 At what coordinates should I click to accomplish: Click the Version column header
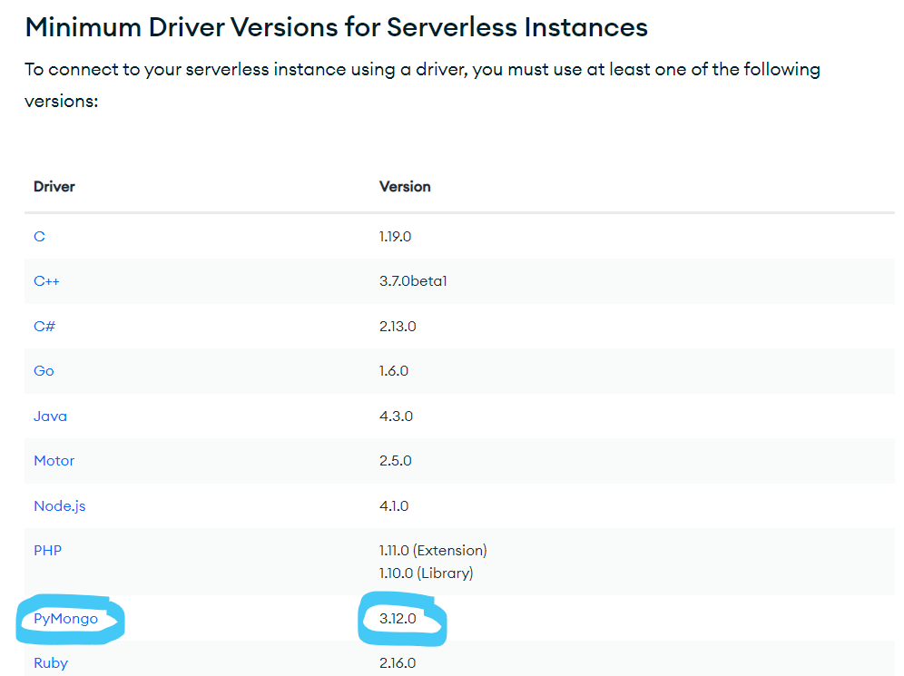(x=405, y=187)
